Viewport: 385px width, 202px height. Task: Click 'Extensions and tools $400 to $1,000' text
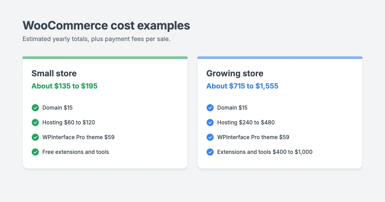point(265,152)
